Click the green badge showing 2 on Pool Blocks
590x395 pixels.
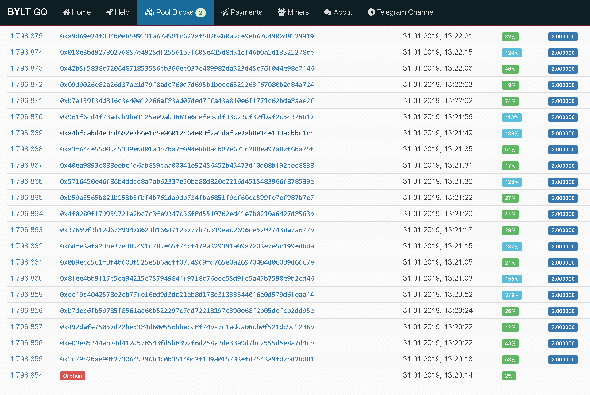pos(201,13)
